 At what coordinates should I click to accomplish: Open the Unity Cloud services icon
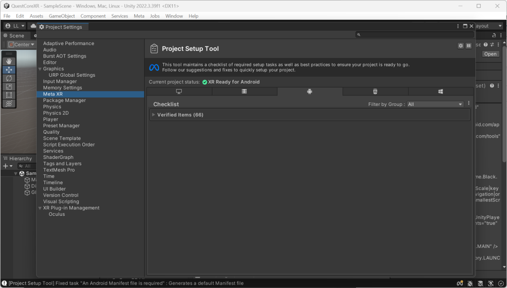click(x=33, y=26)
